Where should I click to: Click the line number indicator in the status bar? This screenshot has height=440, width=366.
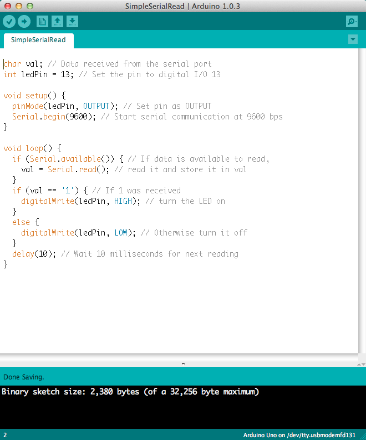click(x=5, y=434)
